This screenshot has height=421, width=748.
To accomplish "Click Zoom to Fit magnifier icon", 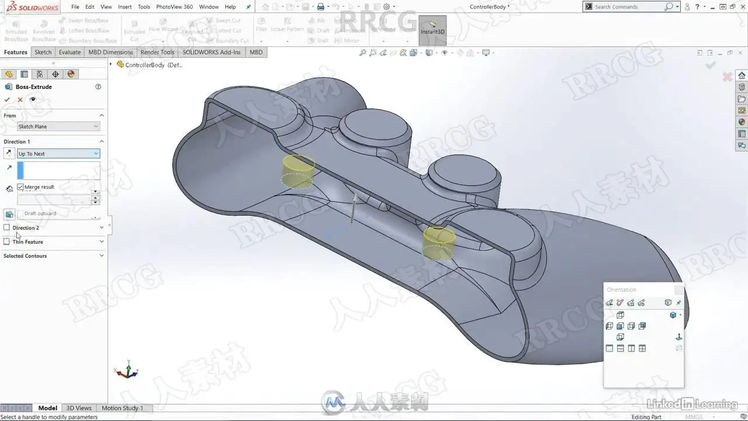I will click(x=363, y=53).
